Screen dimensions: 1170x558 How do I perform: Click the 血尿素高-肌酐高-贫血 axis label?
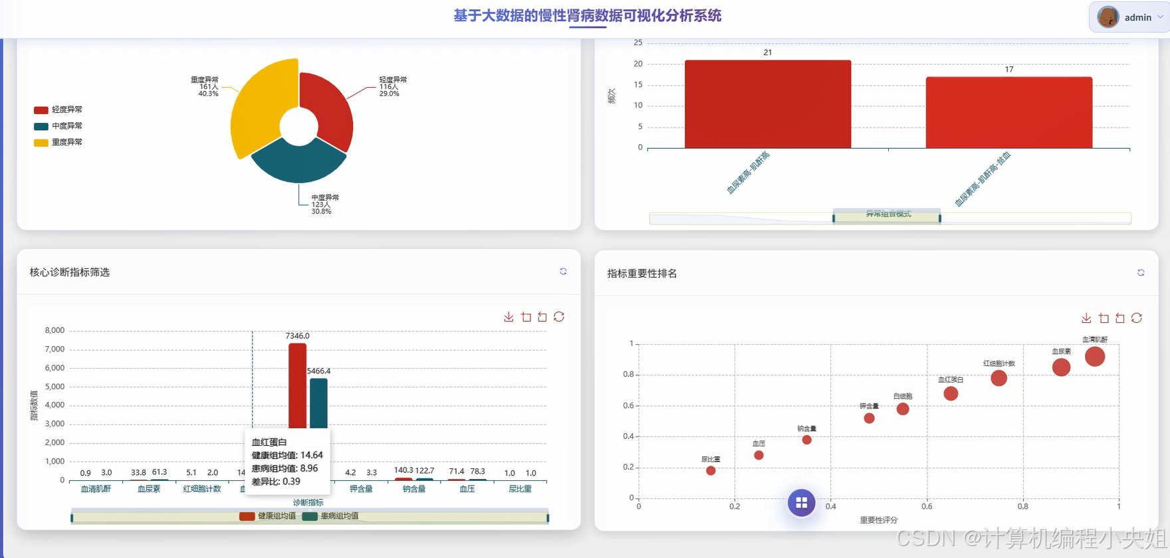click(983, 179)
